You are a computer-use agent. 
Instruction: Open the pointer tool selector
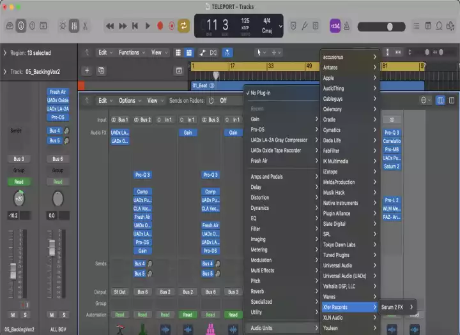pyautogui.click(x=261, y=53)
